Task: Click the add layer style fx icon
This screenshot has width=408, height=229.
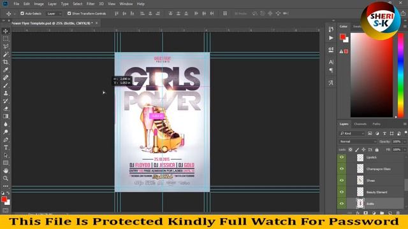Action: [x=358, y=213]
